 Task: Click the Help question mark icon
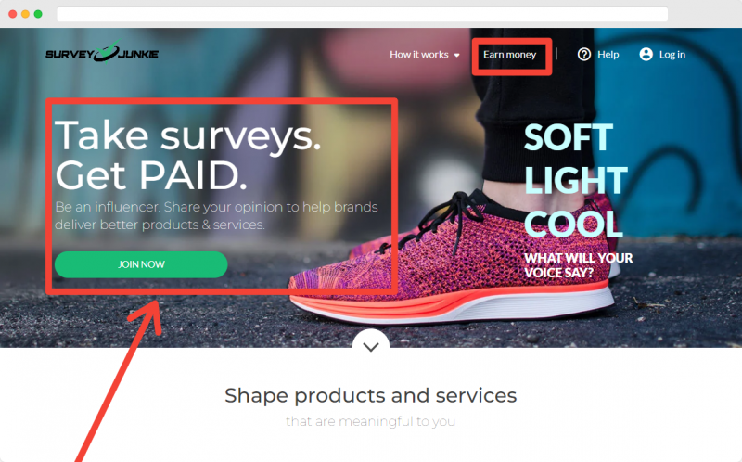tap(584, 55)
